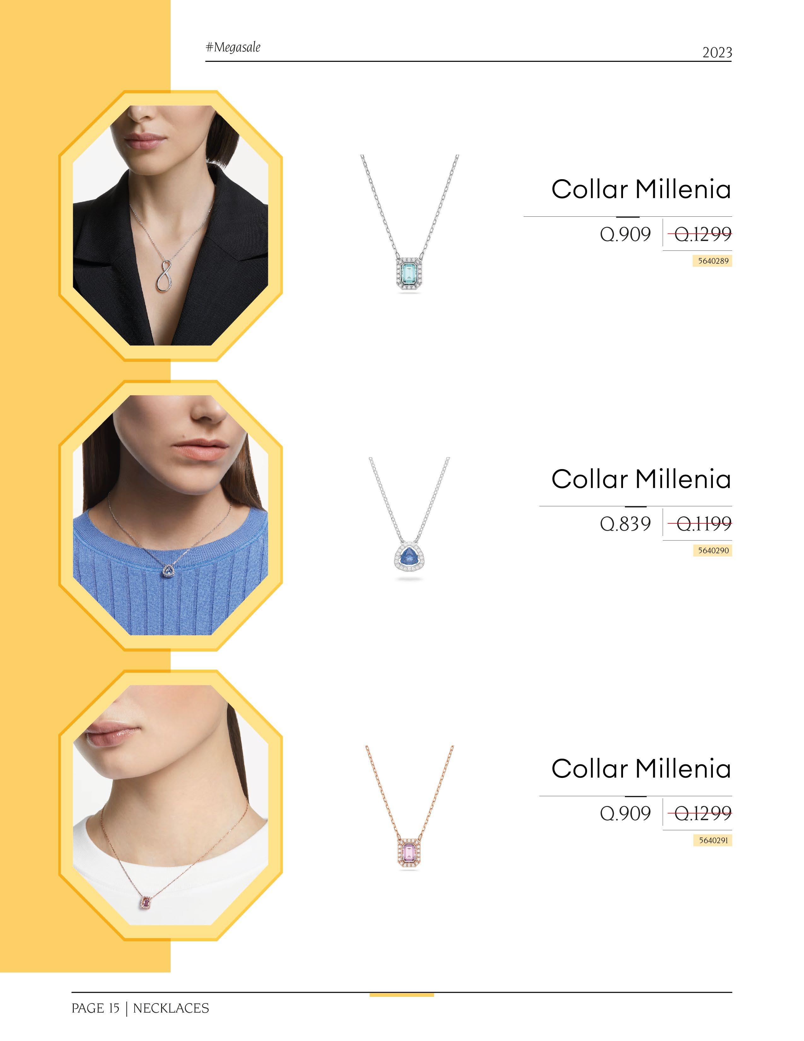804x1041 pixels.
Task: Click the 2023 year label
Action: click(x=717, y=52)
